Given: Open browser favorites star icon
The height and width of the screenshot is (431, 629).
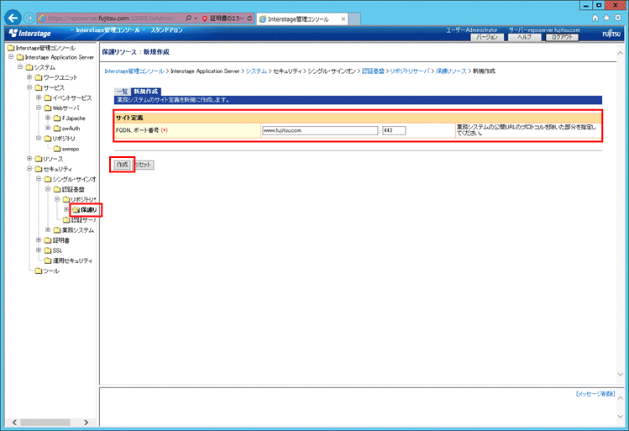Looking at the screenshot, I should (x=606, y=18).
